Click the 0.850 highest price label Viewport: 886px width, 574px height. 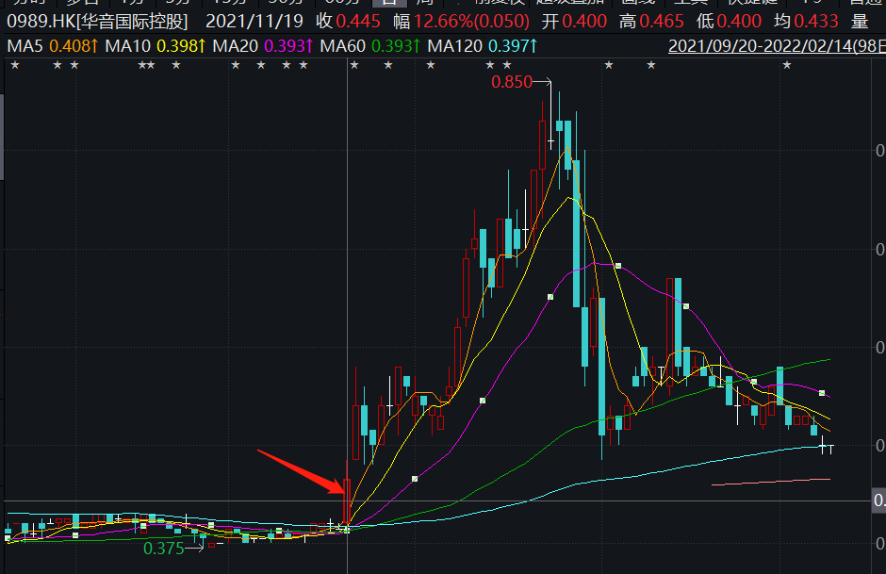[512, 83]
